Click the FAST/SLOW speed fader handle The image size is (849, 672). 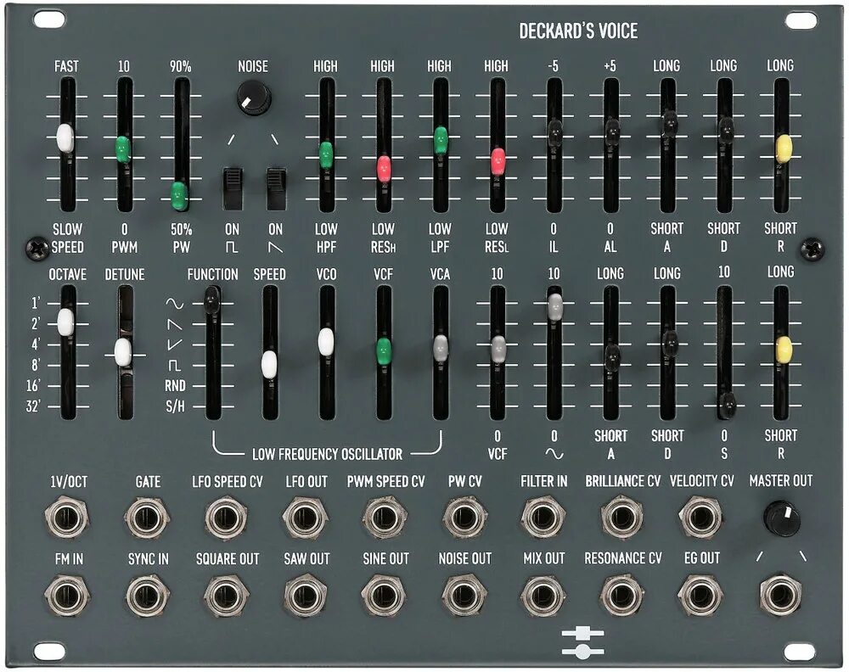pos(66,137)
